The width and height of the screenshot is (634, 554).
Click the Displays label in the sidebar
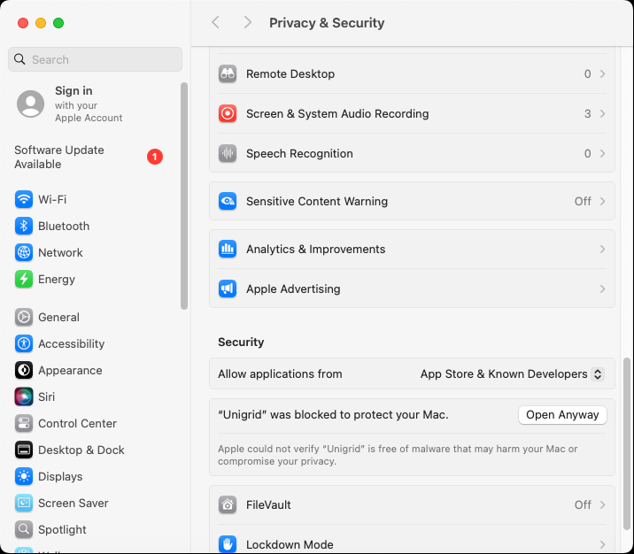point(60,476)
